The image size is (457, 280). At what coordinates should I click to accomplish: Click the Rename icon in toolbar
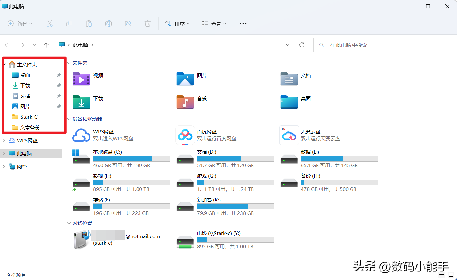point(108,24)
